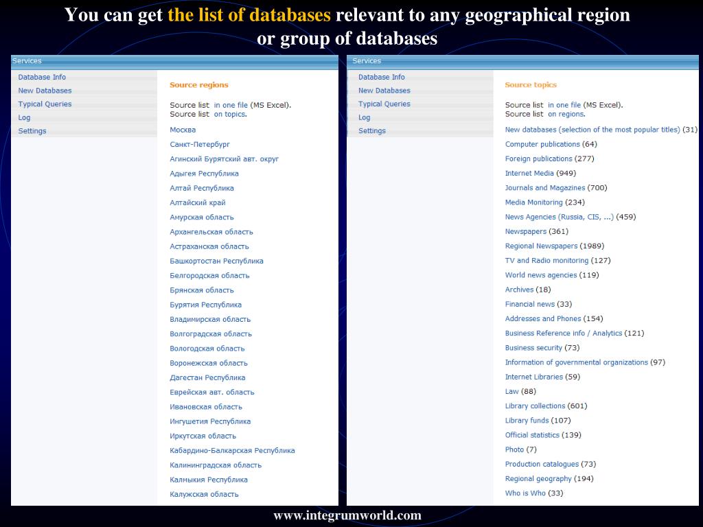This screenshot has width=703, height=527.
Task: Open the Addresses and Phones topic
Action: [543, 318]
